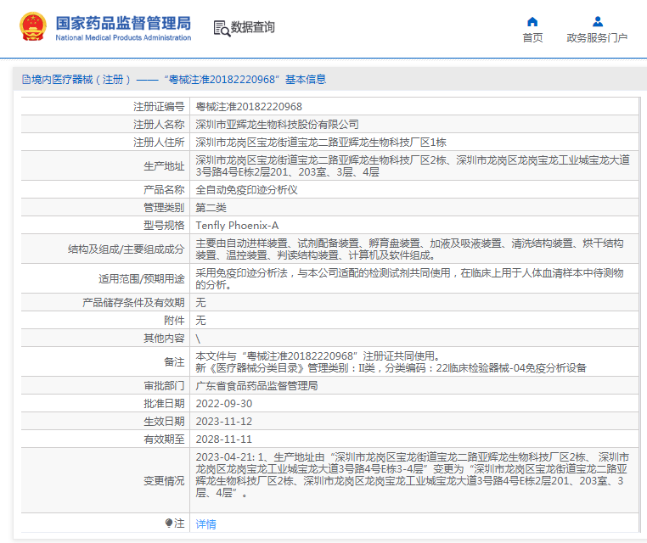The image size is (647, 543).
Task: Click the 结构及组成/主要组成成分 label
Action: [x=126, y=249]
